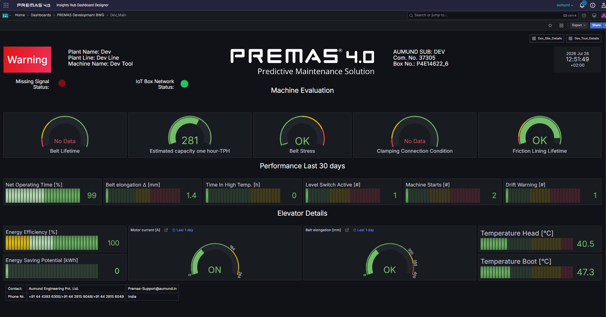The width and height of the screenshot is (606, 317).
Task: Click the PREMAS 4.0 header logo
Action: pyautogui.click(x=34, y=5)
